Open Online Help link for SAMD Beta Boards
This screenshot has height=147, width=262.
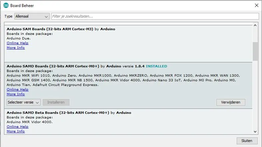tap(18, 126)
